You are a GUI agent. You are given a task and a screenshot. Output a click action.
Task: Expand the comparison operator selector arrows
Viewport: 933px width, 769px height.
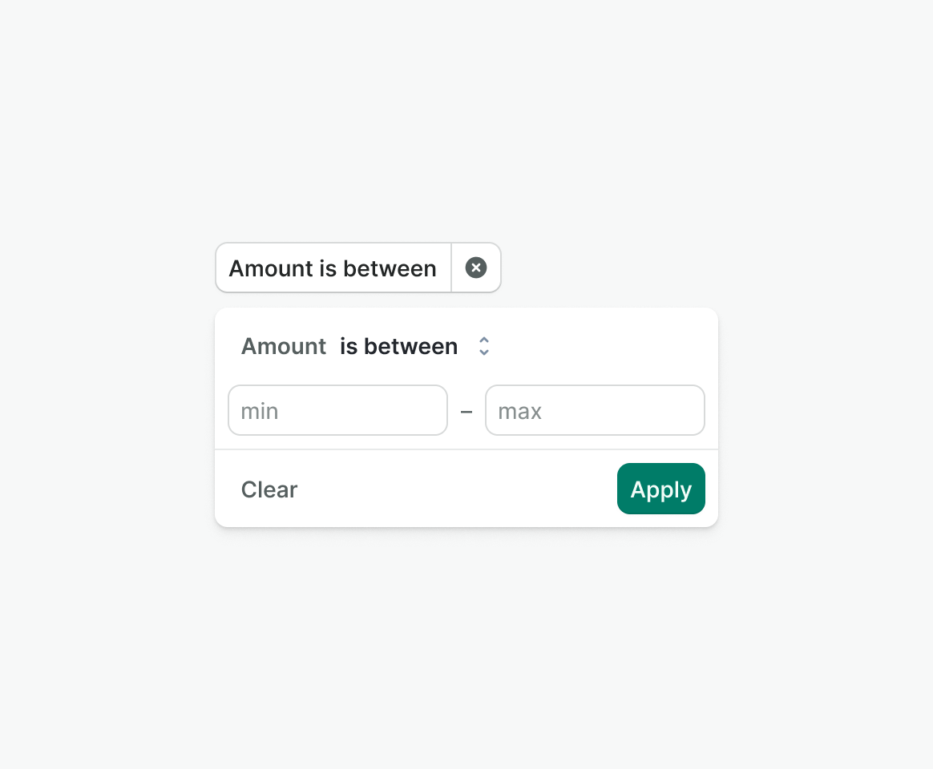pos(484,346)
